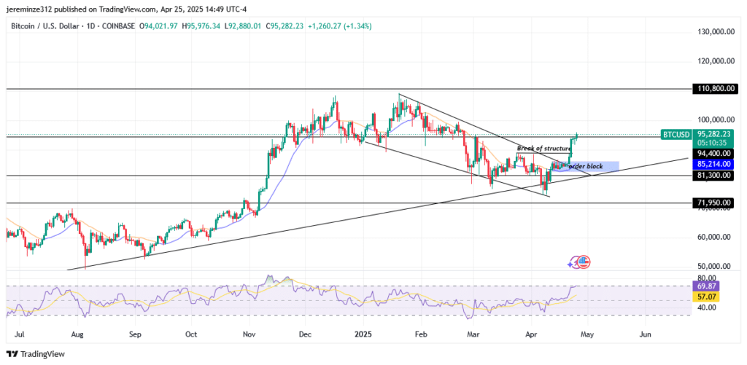Click the Jun label on time axis

[x=645, y=334]
